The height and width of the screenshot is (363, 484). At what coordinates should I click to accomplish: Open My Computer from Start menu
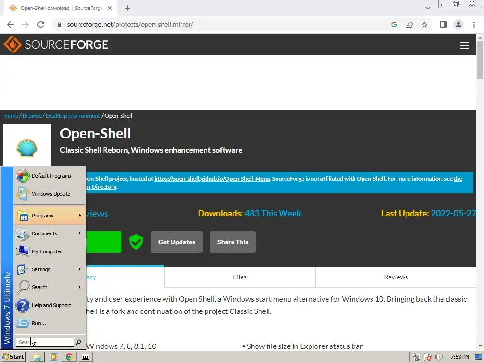point(49,251)
